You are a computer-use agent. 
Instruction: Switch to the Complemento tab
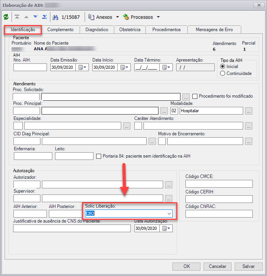(60, 30)
